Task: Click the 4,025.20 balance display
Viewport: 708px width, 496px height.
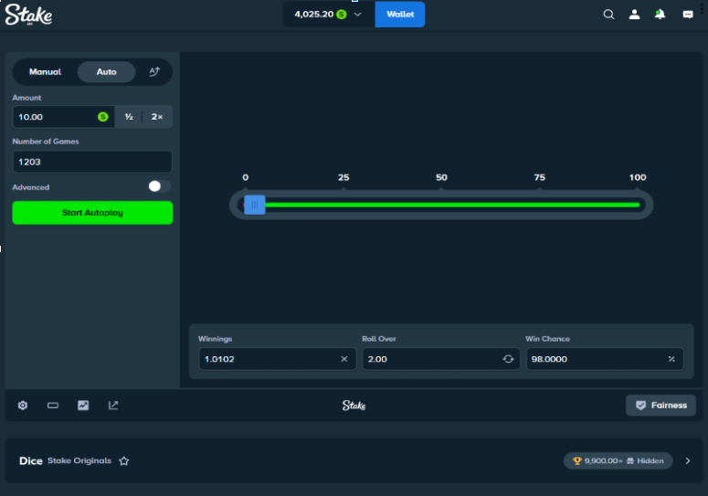Action: (x=320, y=15)
